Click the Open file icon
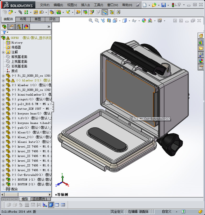This screenshot has height=215, width=205. 154,5
